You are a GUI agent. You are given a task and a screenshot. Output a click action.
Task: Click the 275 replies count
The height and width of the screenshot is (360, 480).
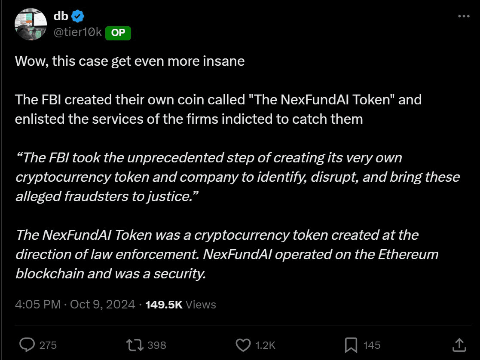pos(48,345)
